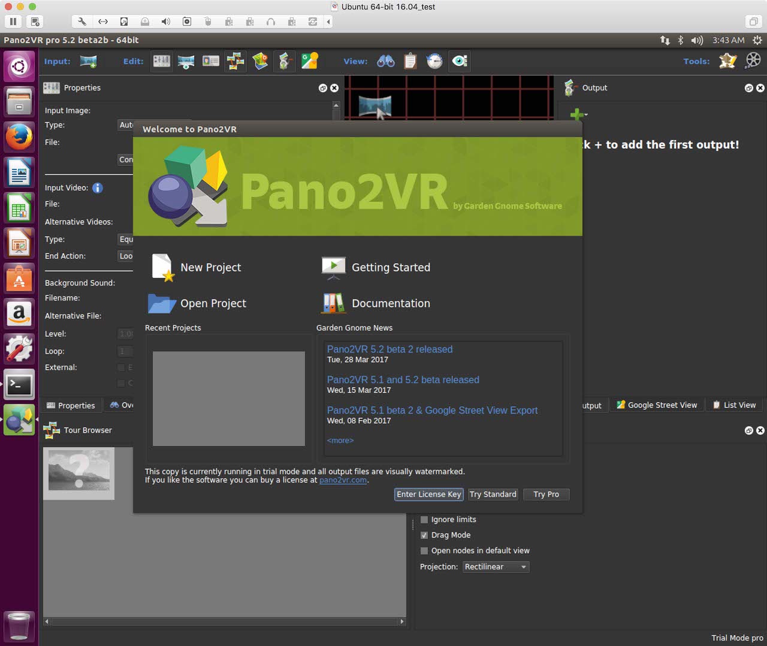Screen dimensions: 767x646
Task: Click the Input add panorama icon
Action: pyautogui.click(x=89, y=61)
